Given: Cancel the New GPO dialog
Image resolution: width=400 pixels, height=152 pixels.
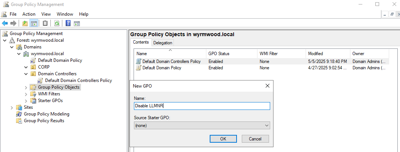Looking at the screenshot, I should [255, 139].
